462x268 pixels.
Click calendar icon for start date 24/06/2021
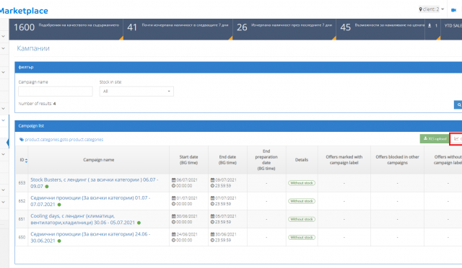[x=173, y=234]
